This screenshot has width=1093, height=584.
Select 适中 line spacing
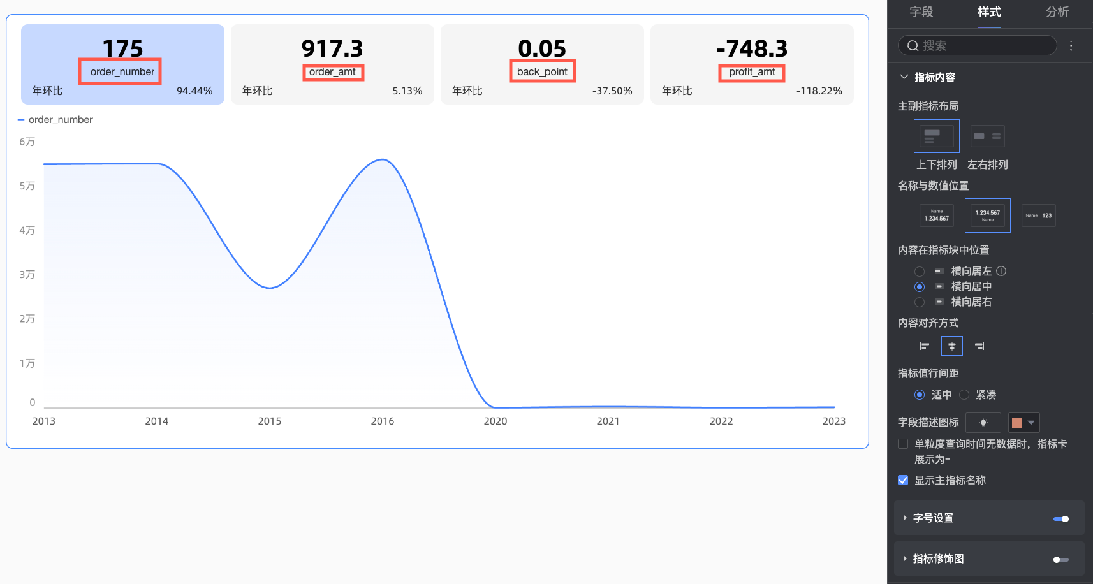pyautogui.click(x=920, y=395)
